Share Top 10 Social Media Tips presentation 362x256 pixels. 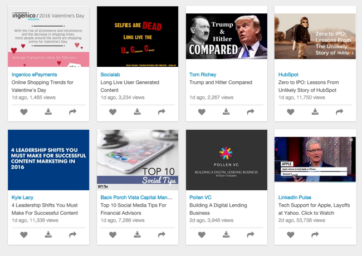pos(162,235)
